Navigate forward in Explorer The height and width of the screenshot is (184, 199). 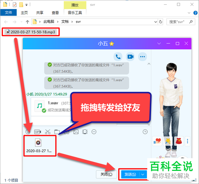pyautogui.click(x=14, y=22)
